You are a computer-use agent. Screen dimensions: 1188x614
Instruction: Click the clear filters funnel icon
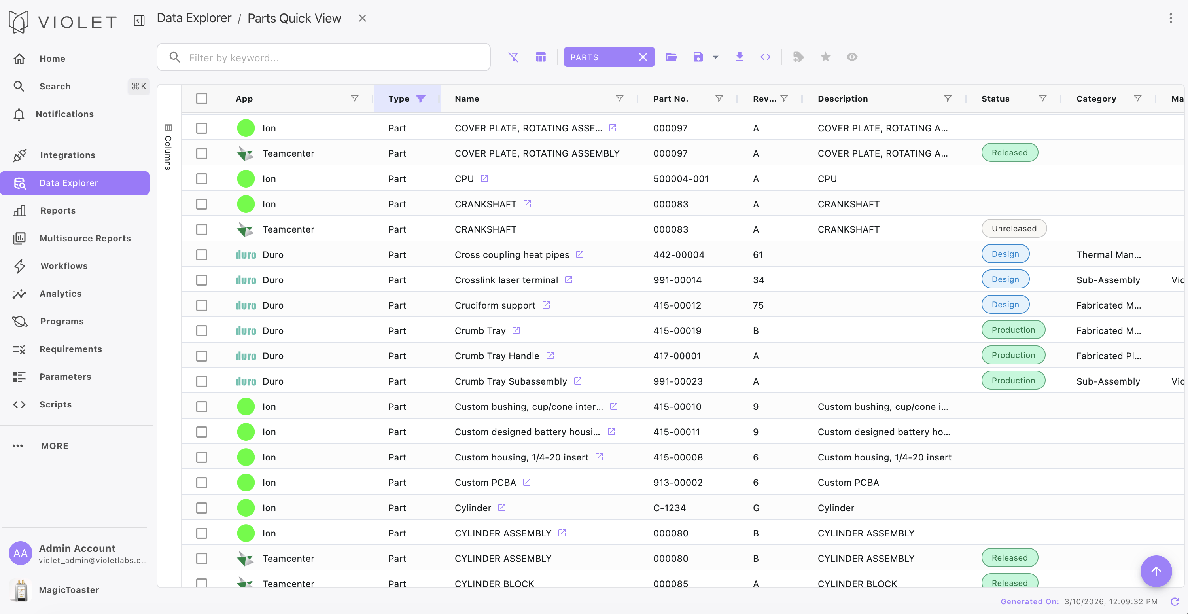point(513,57)
